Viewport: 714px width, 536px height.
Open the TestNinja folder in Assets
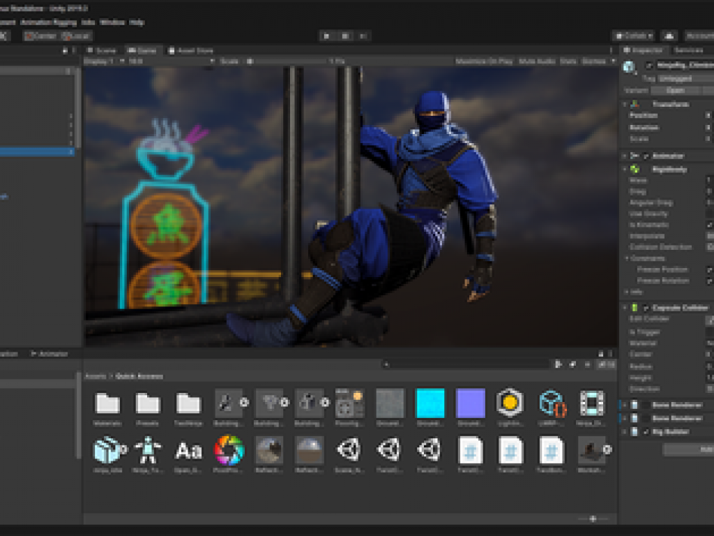click(188, 404)
